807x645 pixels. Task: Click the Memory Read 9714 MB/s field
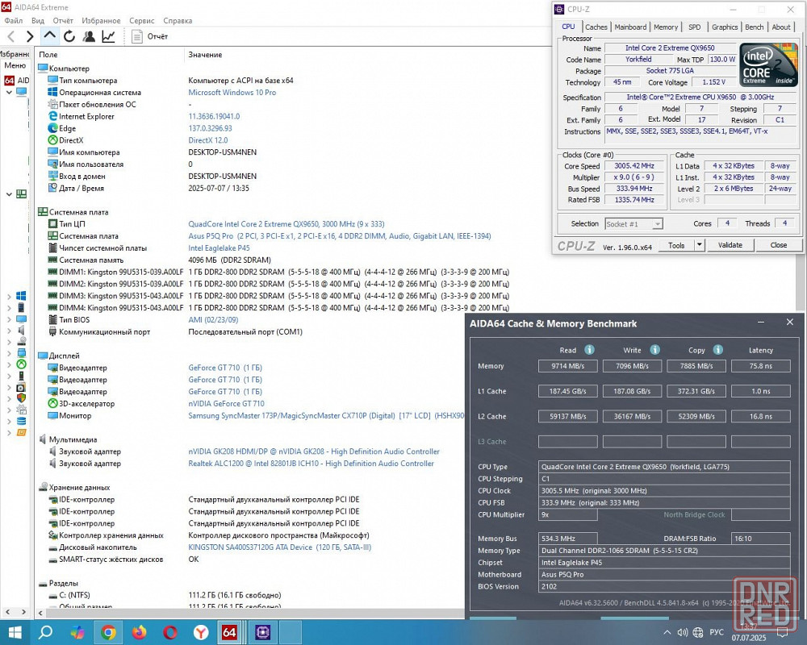tap(567, 366)
